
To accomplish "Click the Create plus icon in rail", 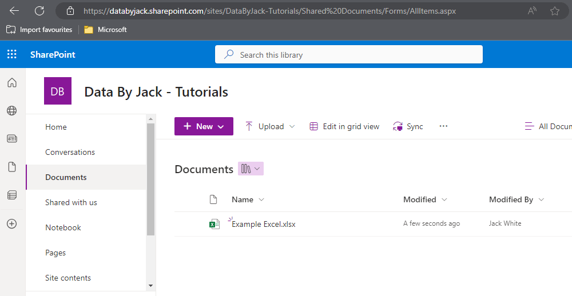I will click(x=11, y=223).
